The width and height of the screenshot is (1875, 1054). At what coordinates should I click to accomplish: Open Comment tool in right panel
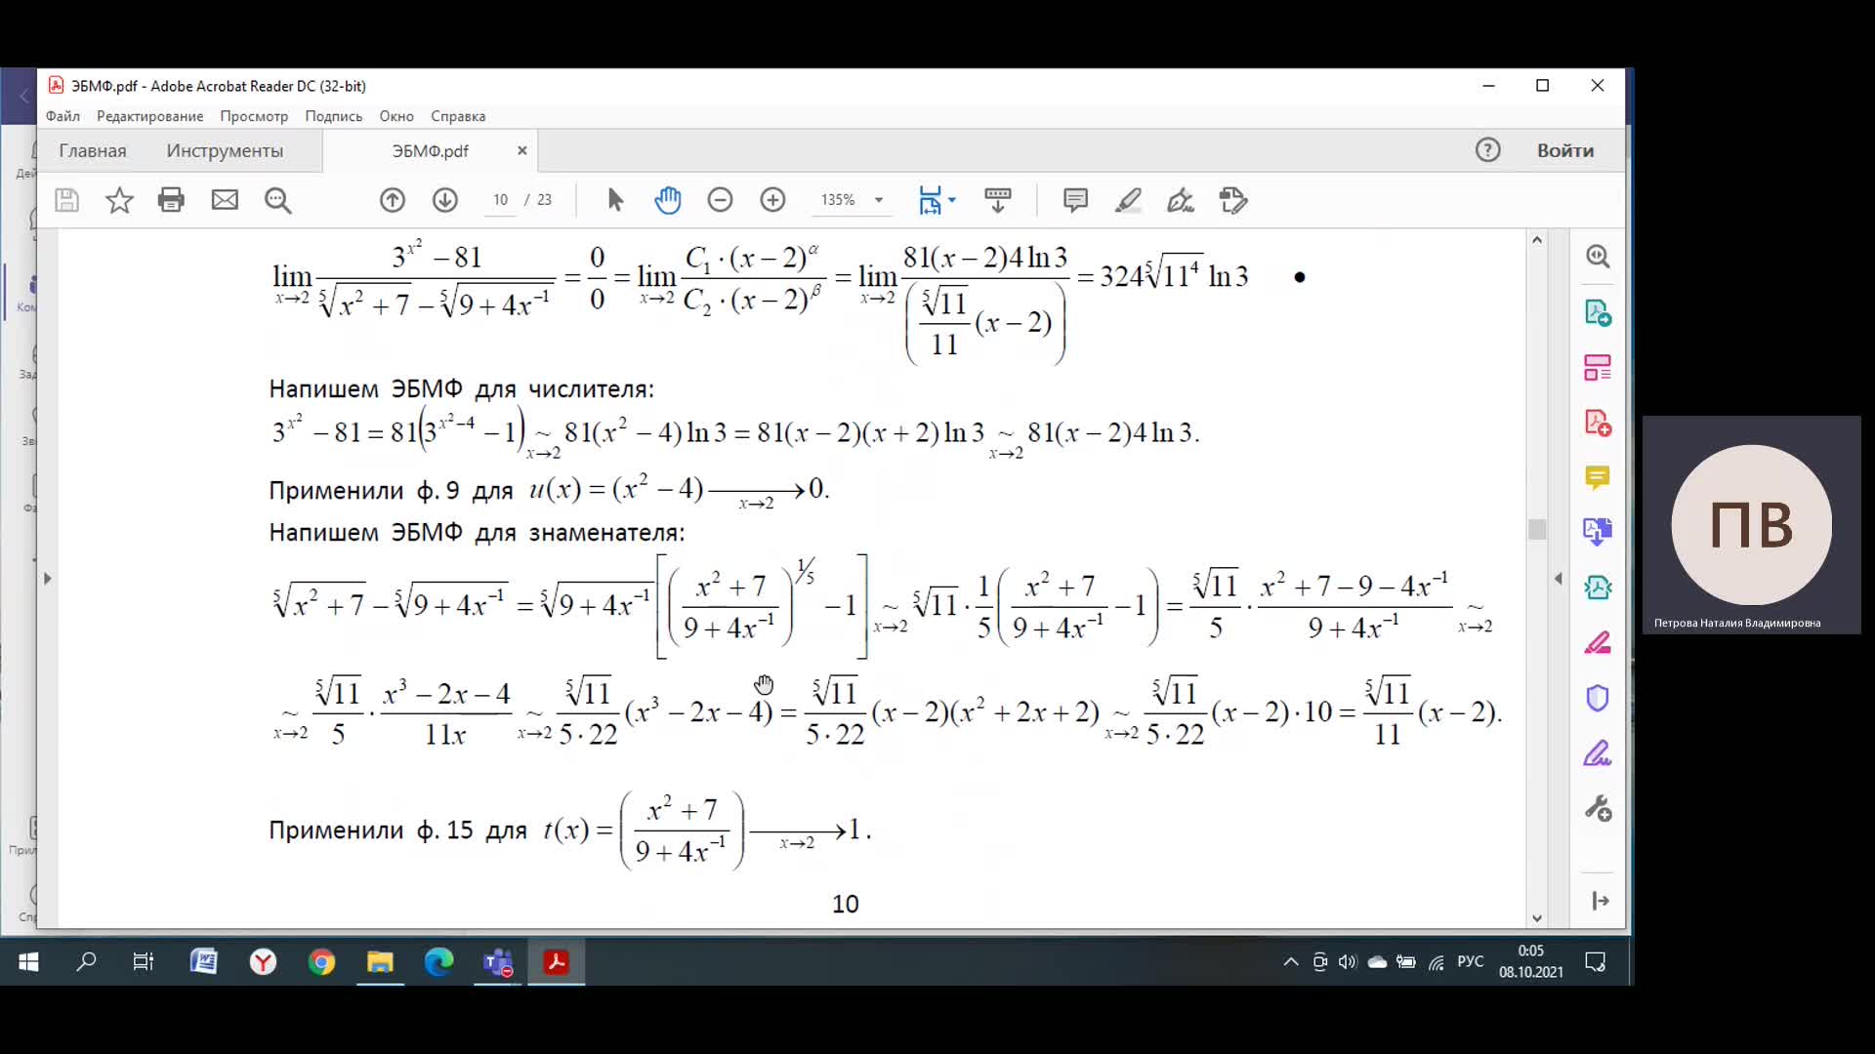click(x=1598, y=477)
